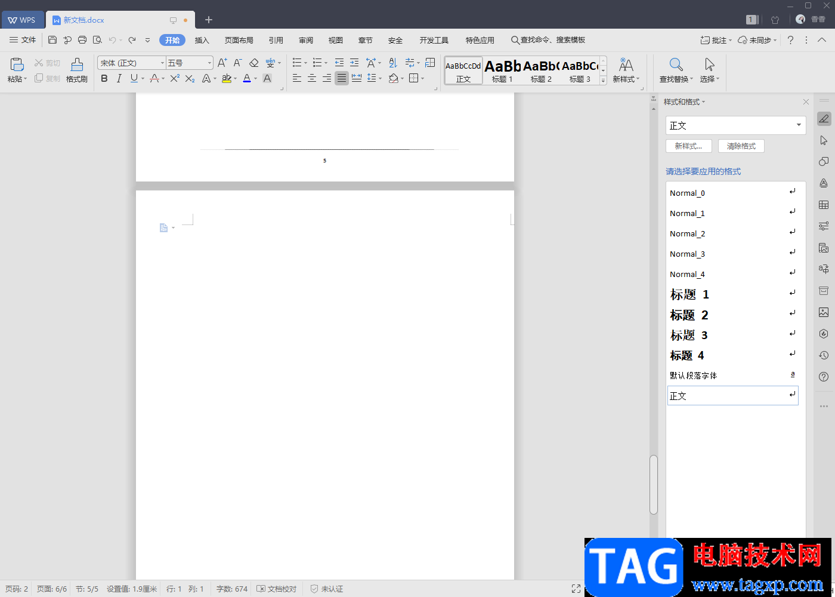Apply superscript formatting
Viewport: 835px width, 597px height.
[175, 78]
